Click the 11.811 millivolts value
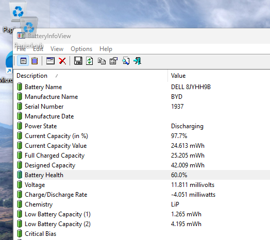270x240 pixels. (193, 185)
